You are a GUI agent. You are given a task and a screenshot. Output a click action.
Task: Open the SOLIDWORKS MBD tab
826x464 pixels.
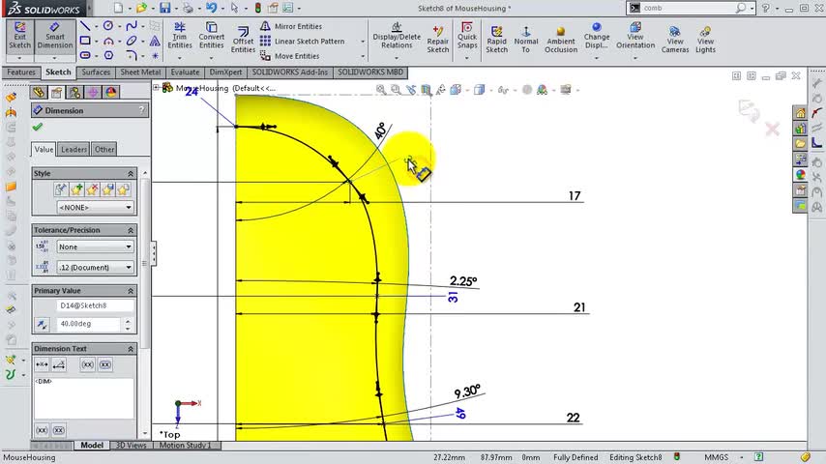pyautogui.click(x=370, y=72)
